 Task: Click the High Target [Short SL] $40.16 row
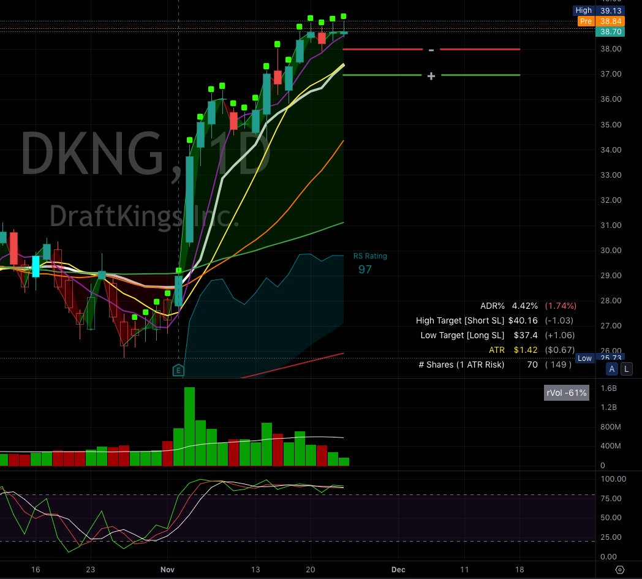coord(494,320)
